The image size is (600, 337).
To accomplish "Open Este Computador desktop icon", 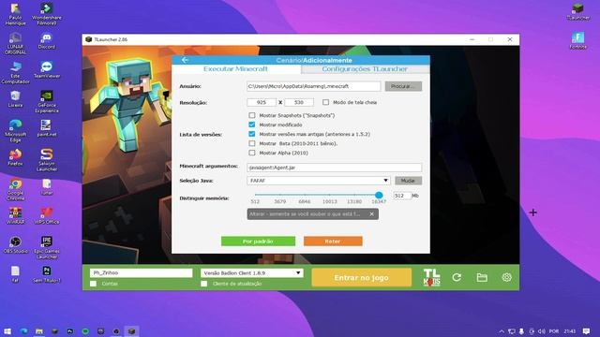I will (15, 73).
